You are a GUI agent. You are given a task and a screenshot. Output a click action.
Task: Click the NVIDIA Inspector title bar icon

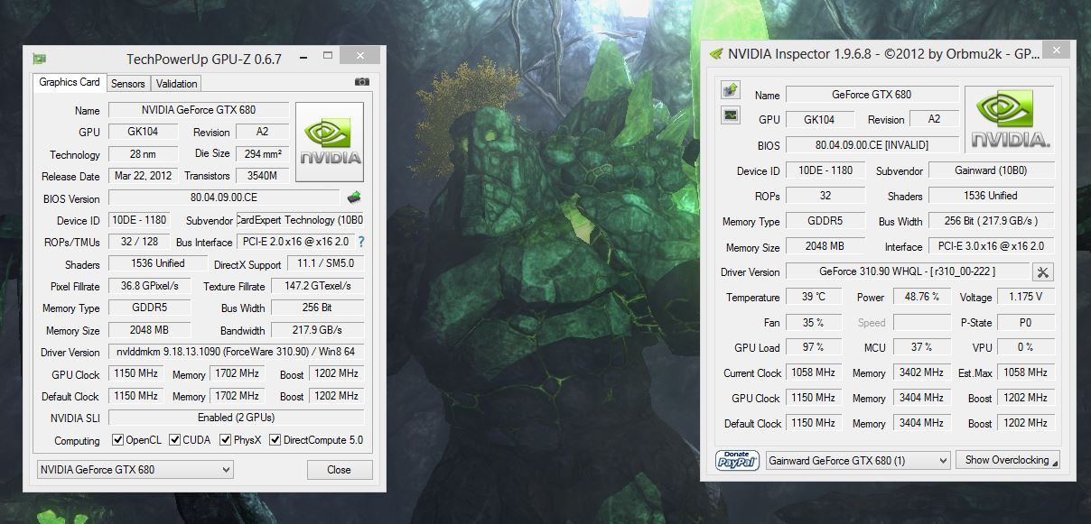tap(716, 54)
